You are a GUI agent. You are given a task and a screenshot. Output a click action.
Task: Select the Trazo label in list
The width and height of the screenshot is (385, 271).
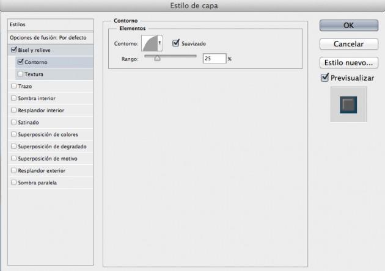coord(25,86)
